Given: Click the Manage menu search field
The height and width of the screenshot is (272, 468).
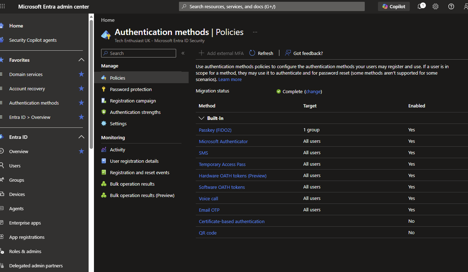Looking at the screenshot, I should coord(139,53).
